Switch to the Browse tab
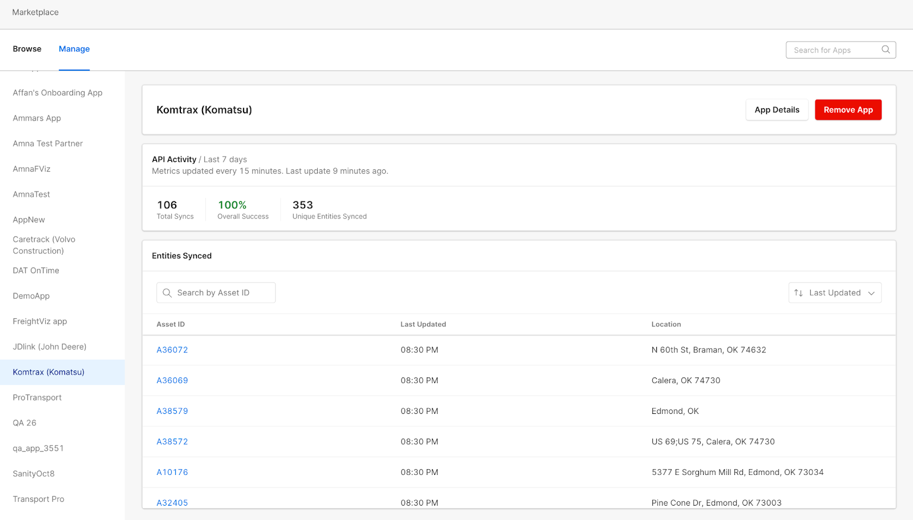 tap(27, 49)
